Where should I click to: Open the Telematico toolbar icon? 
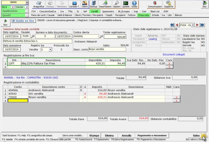62,4
